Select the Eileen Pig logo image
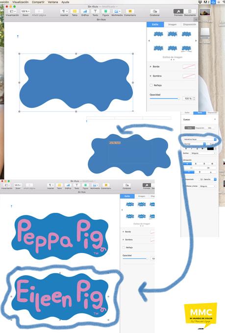Viewport: 225px width, 333px height. [60, 297]
